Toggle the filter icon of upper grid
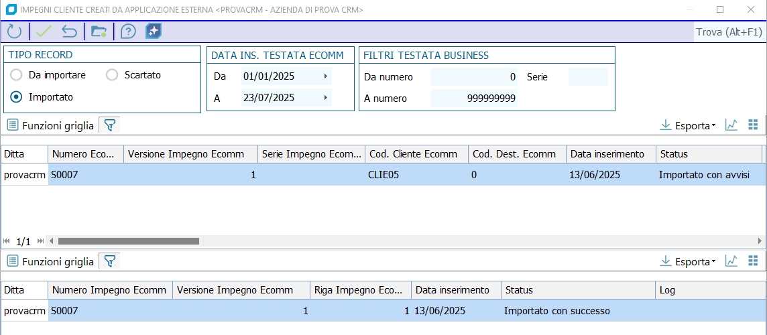767x335 pixels. (110, 125)
